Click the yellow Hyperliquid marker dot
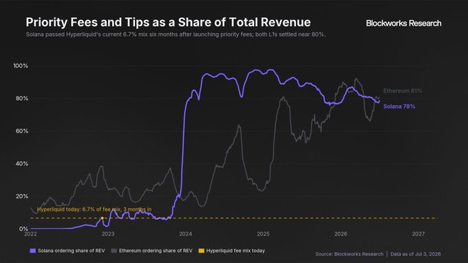The height and width of the screenshot is (263, 468). pyautogui.click(x=102, y=218)
